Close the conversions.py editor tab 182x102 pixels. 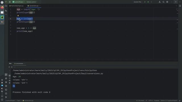click(40, 6)
